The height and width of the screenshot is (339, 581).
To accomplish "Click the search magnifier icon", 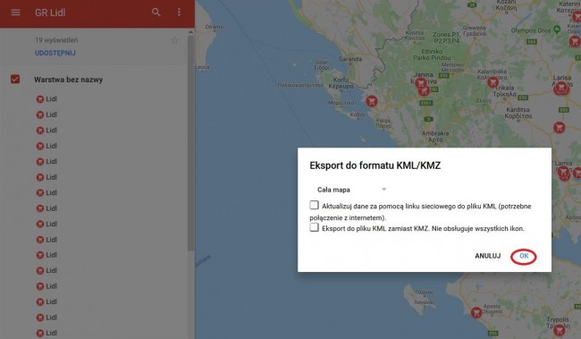I will 156,13.
